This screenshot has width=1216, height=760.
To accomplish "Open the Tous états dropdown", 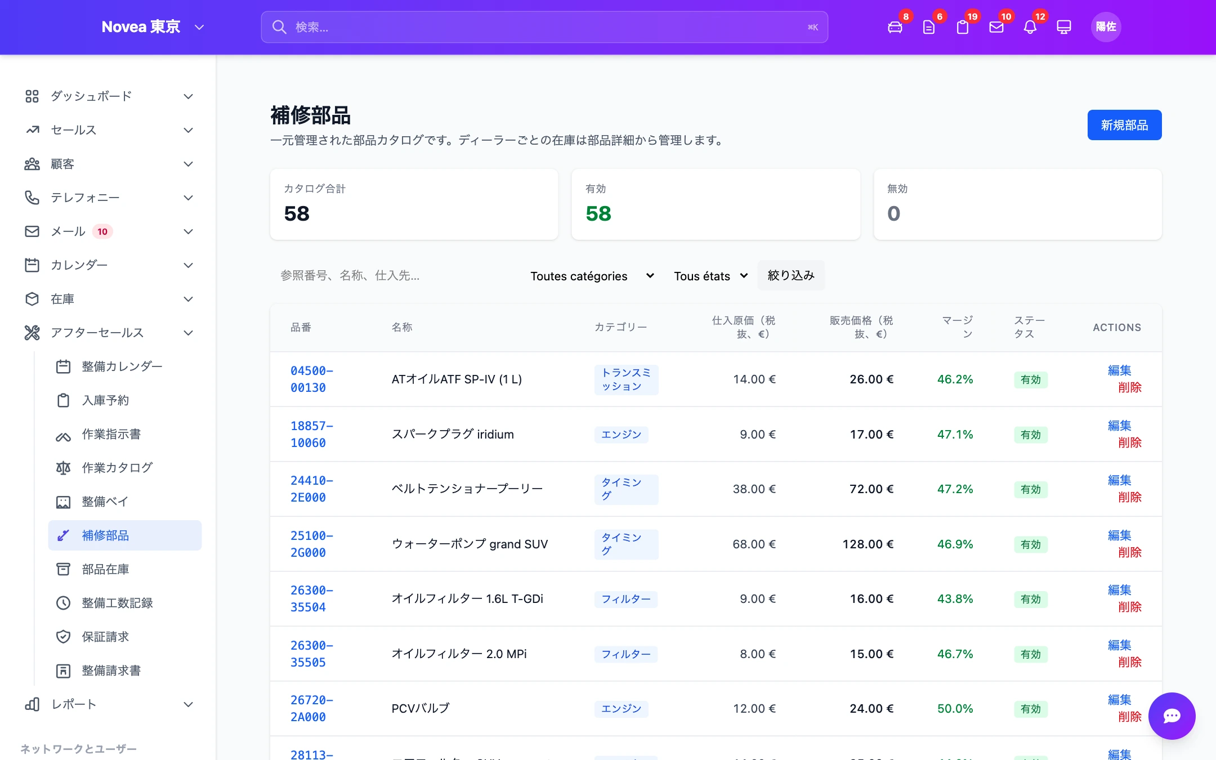I will [x=710, y=276].
